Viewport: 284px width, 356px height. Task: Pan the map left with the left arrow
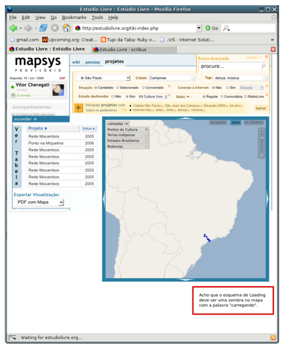104,199
